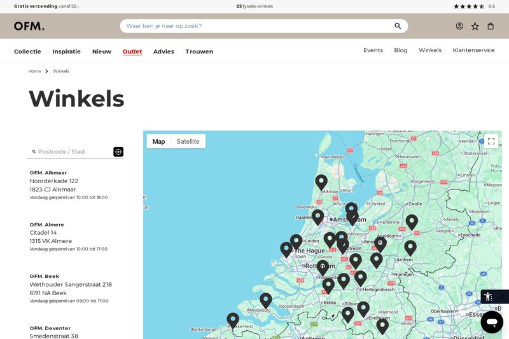509x339 pixels.
Task: Click the 25 fysieke winkels link
Action: click(254, 6)
